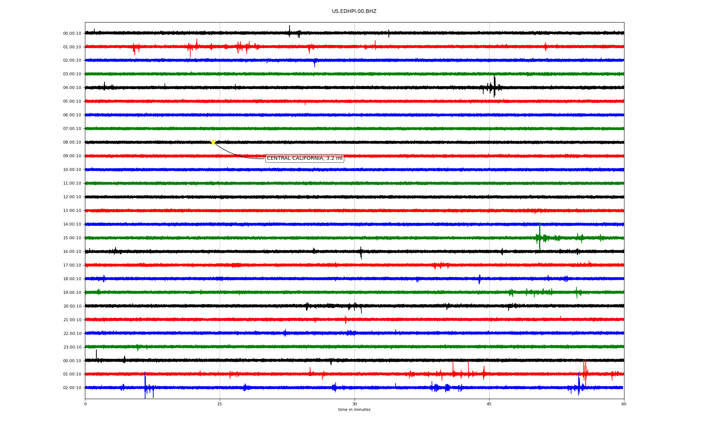
Task: Click the 15:00:10 row time label
Action: [x=72, y=238]
